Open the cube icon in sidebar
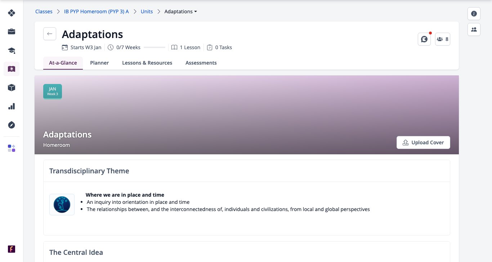Screen dimensions: 492x262 [x=12, y=88]
